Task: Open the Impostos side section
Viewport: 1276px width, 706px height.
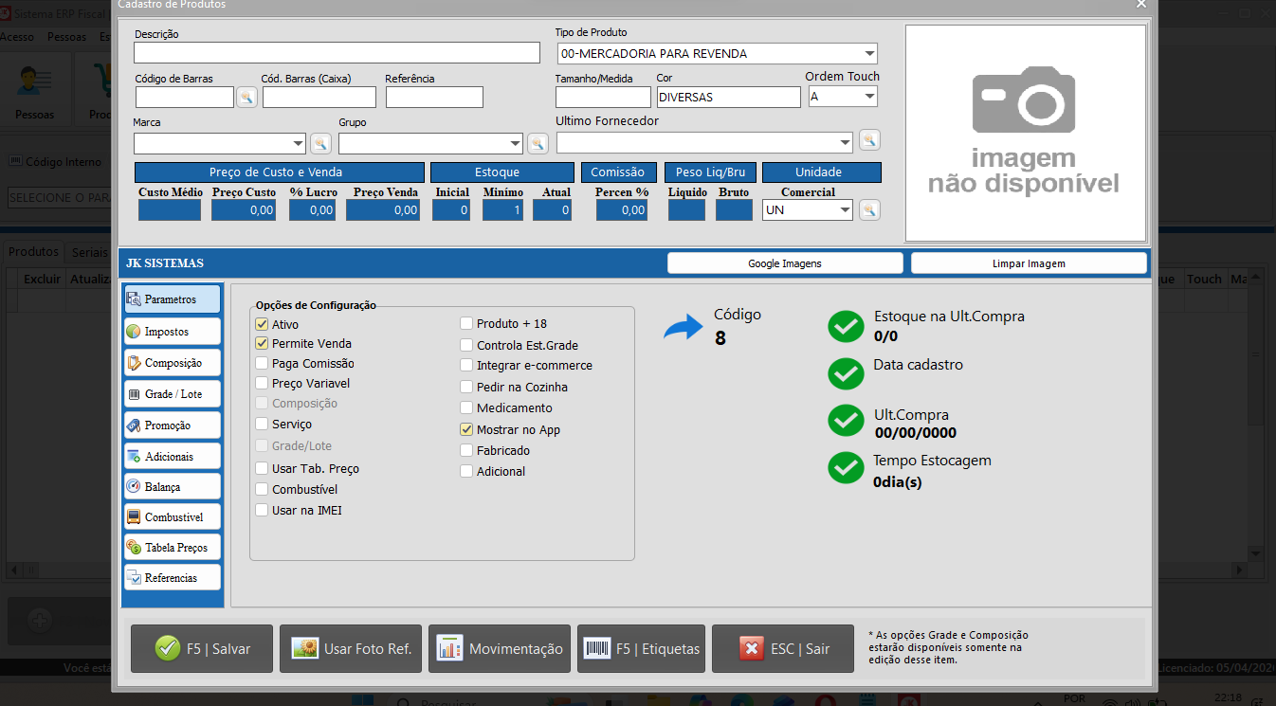Action: click(172, 332)
